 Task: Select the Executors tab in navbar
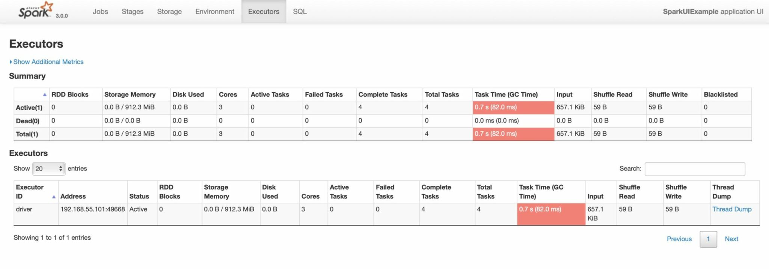(x=264, y=12)
